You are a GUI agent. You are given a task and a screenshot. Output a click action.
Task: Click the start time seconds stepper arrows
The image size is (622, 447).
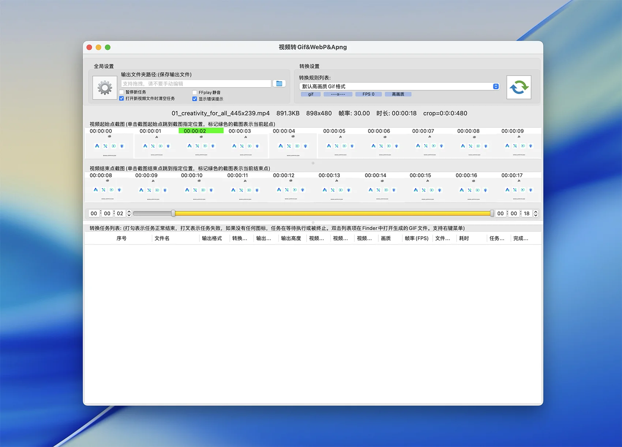[129, 213]
